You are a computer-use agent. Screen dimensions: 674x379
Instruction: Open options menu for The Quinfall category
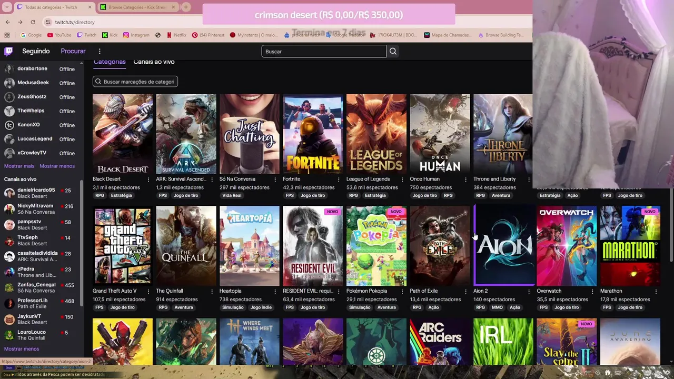(212, 291)
